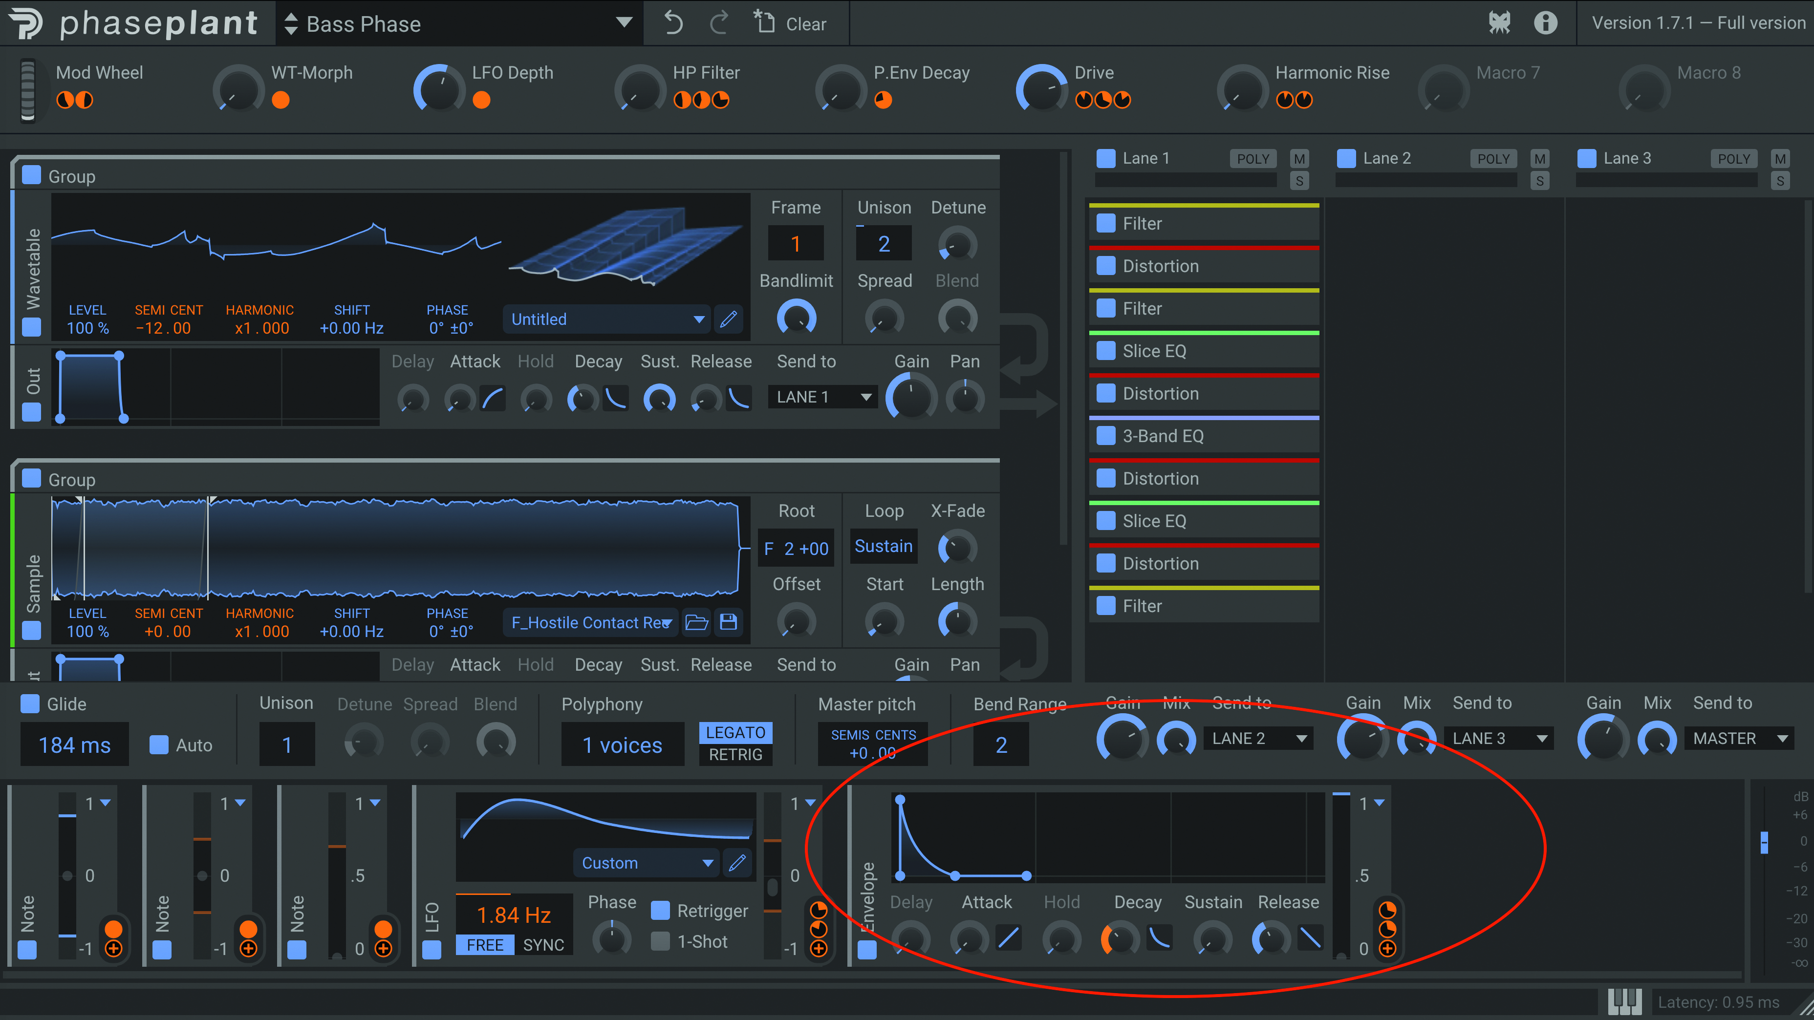This screenshot has width=1814, height=1020.
Task: Open the Kilohearts mascot icon
Action: 1499,22
